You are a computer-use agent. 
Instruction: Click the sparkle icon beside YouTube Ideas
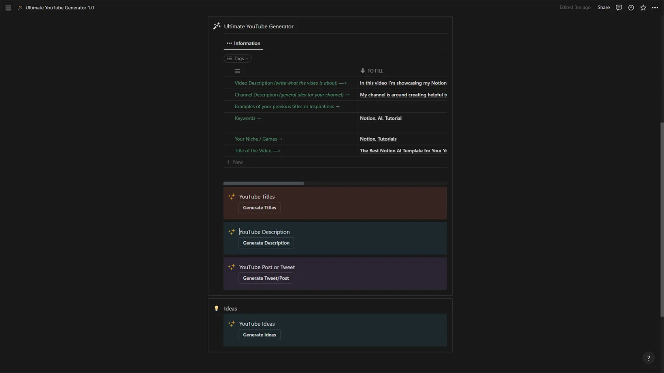tap(232, 324)
